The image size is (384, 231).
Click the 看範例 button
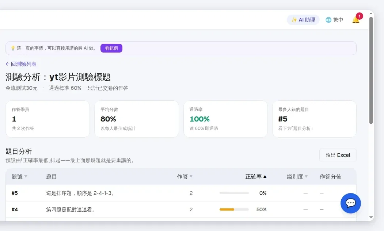coord(111,48)
